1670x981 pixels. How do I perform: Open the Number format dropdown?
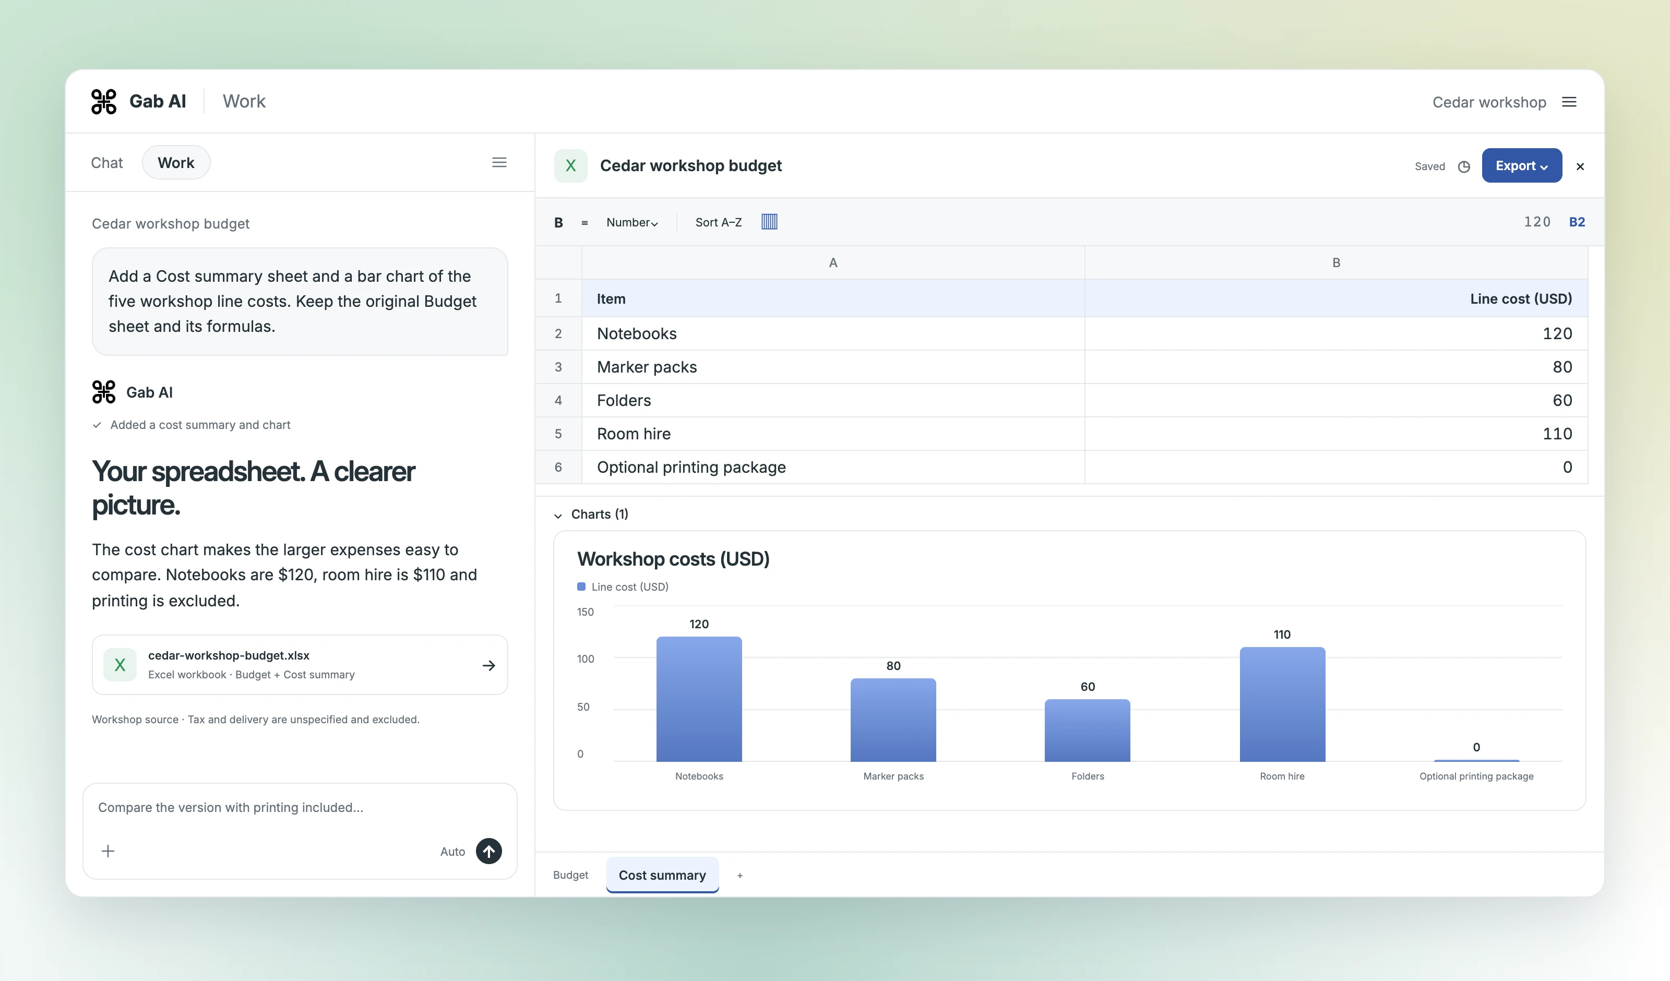(631, 223)
